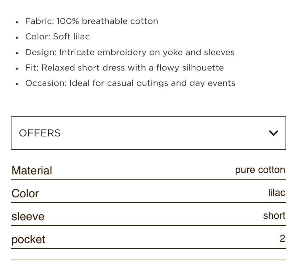Click the Design embroidery bullet line
The height and width of the screenshot is (270, 297).
coord(129,52)
